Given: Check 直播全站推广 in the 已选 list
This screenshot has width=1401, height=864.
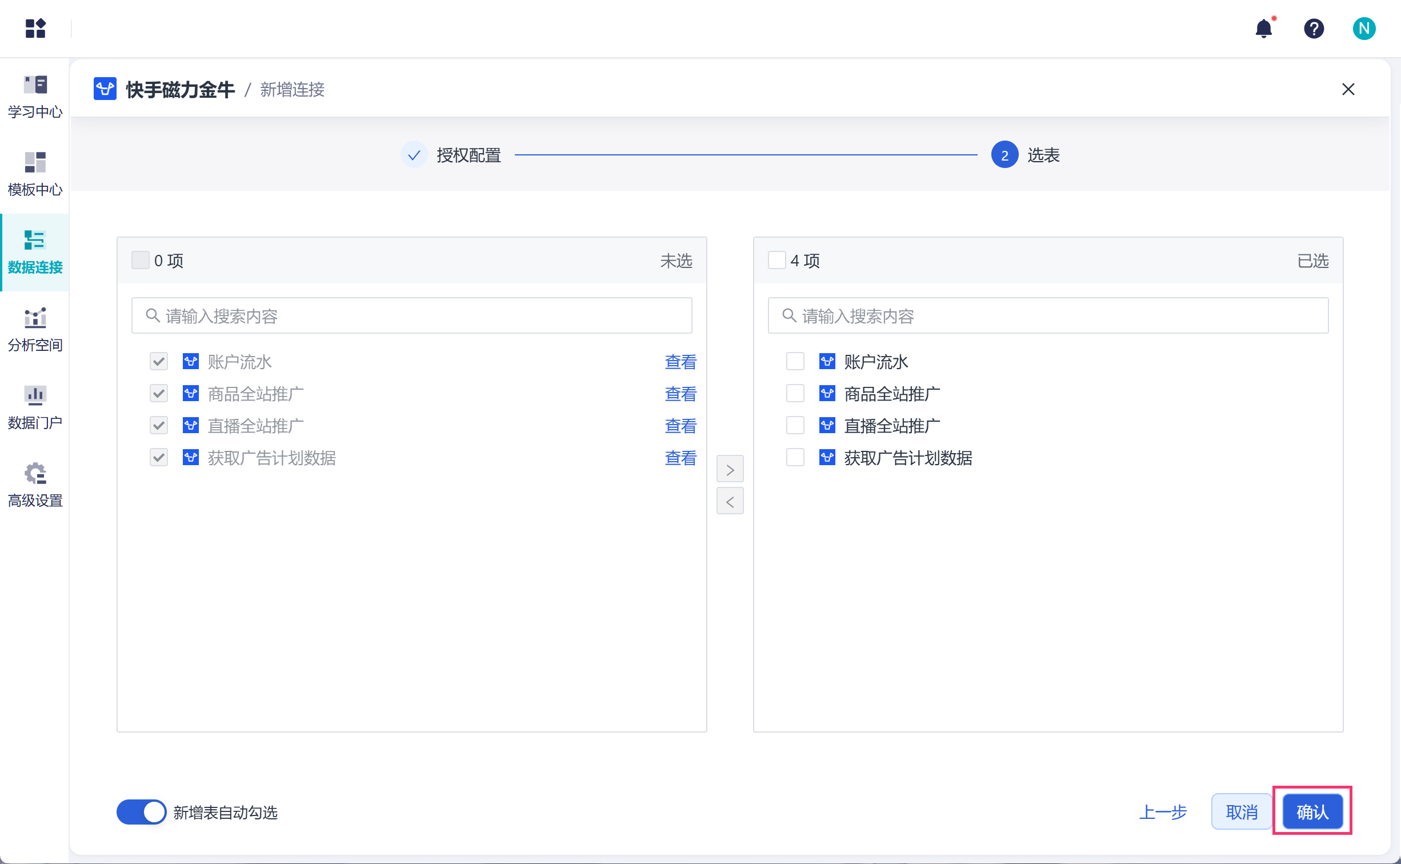Looking at the screenshot, I should tap(795, 425).
